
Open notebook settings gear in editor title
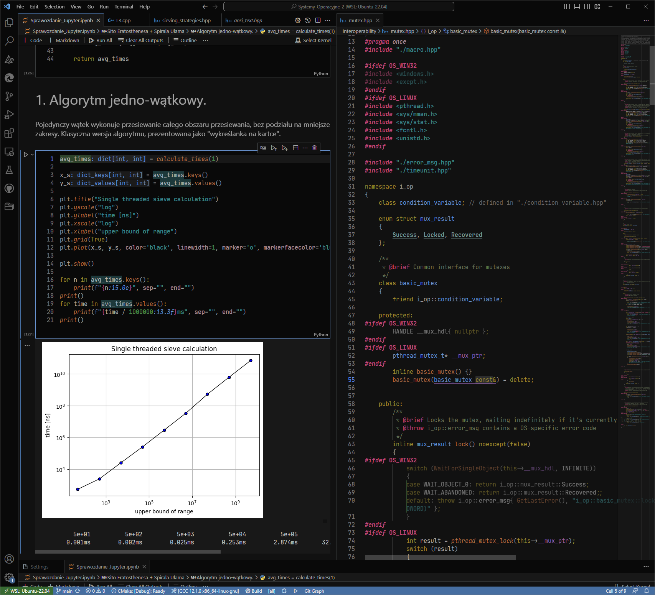298,20
